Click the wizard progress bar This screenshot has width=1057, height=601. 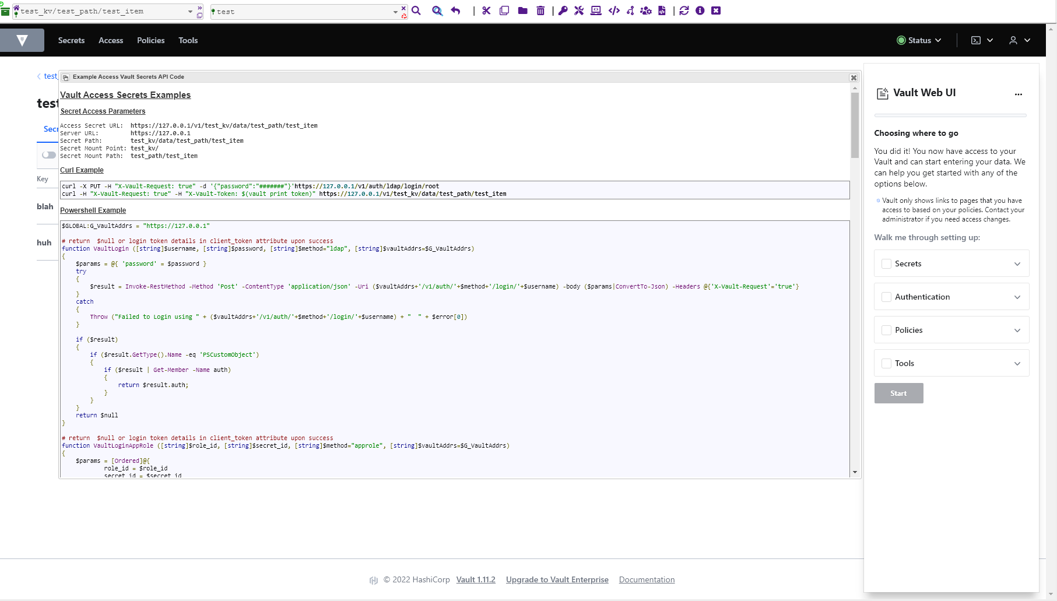950,115
